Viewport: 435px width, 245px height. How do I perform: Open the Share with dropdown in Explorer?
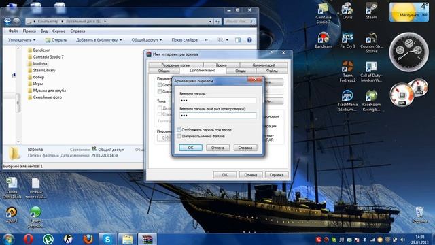[x=147, y=40]
